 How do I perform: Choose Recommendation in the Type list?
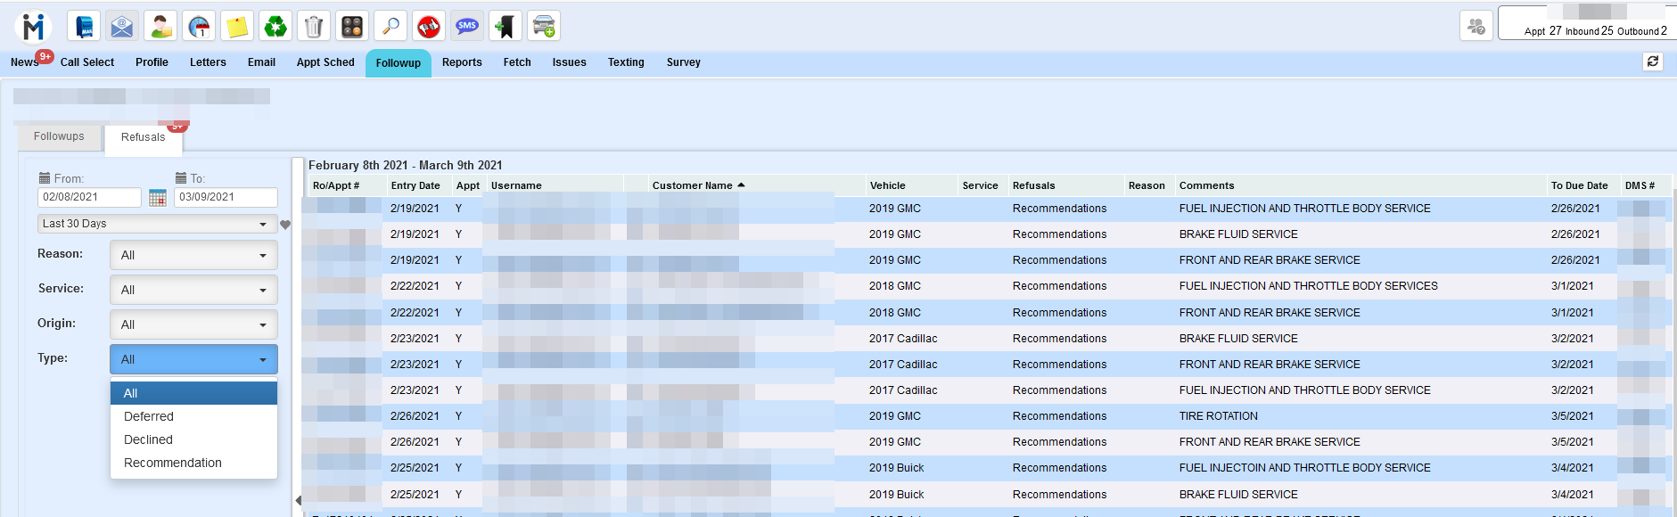173,464
